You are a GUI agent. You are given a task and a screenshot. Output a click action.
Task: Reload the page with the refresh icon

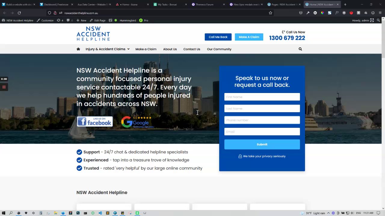click(19, 13)
